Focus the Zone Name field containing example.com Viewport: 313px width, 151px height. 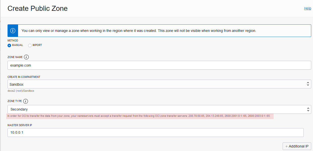[x=159, y=65]
